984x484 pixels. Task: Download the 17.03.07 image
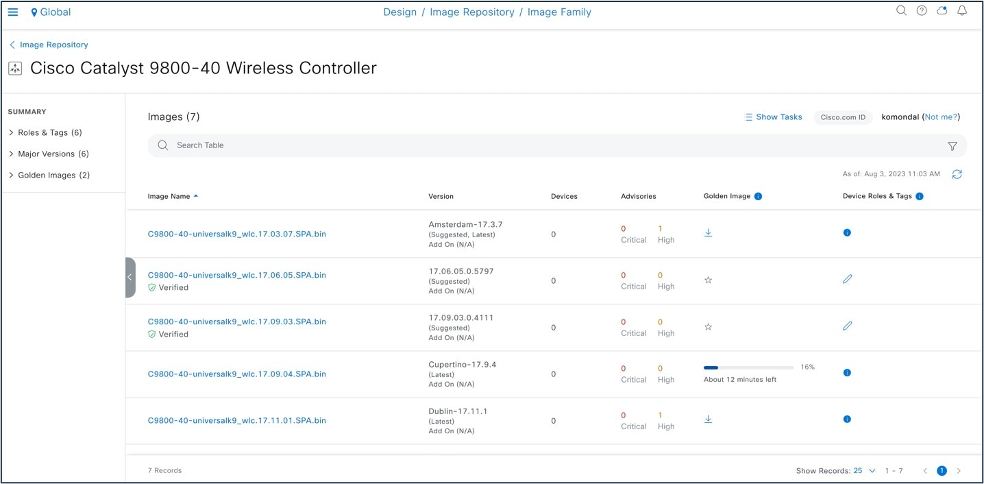[709, 233]
